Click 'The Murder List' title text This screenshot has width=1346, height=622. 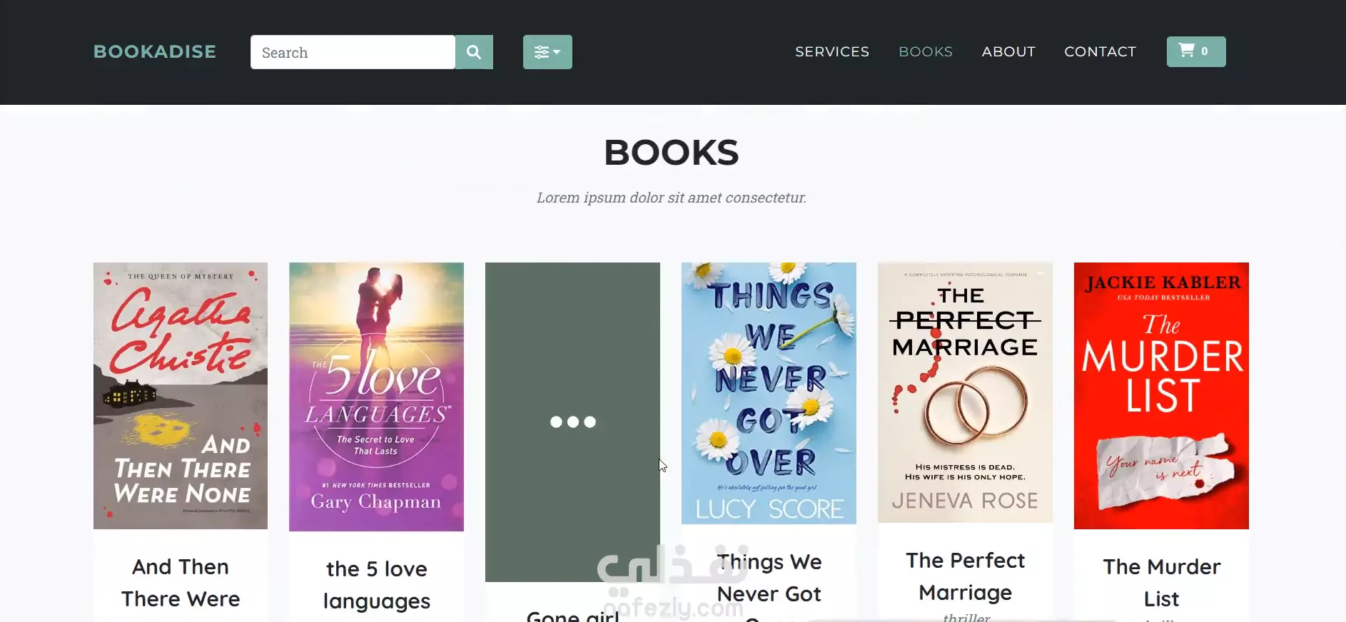tap(1161, 583)
